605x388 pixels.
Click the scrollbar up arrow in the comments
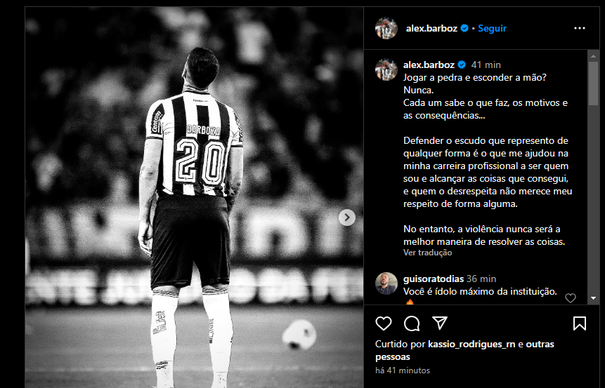594,56
